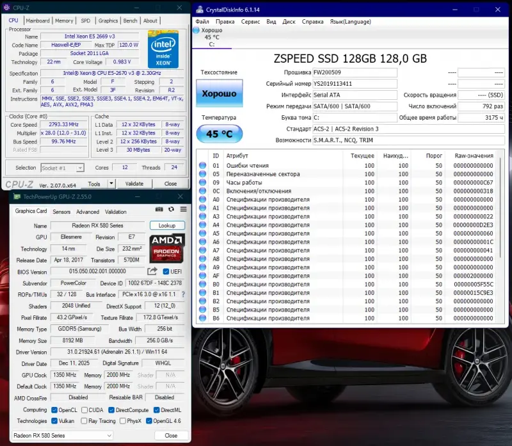Click the UEFI checkmark icon in GPU-Z
The width and height of the screenshot is (512, 446).
[166, 271]
